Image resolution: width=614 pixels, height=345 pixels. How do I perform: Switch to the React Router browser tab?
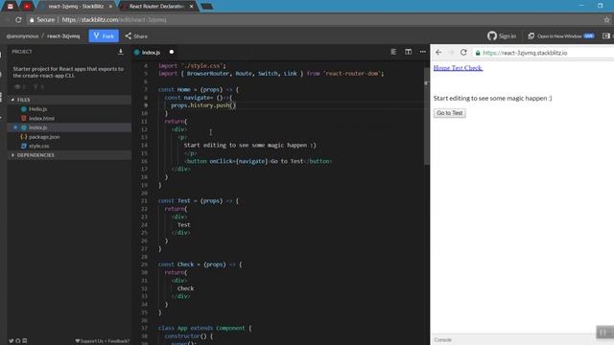(157, 7)
